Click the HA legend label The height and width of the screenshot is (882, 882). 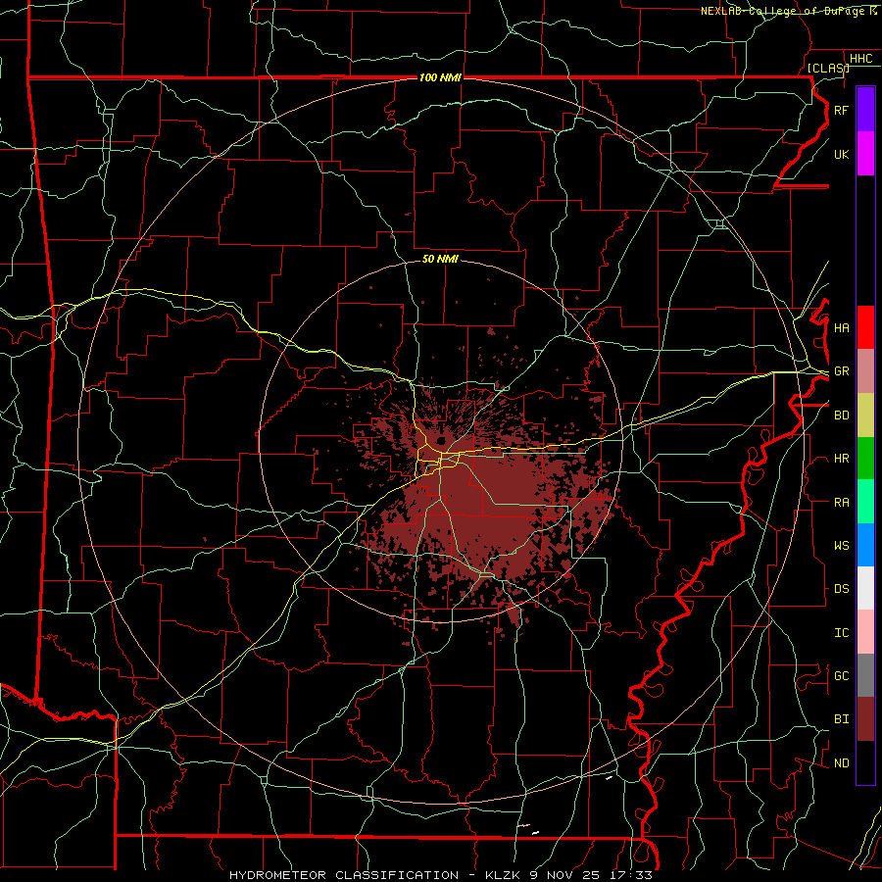click(x=841, y=327)
